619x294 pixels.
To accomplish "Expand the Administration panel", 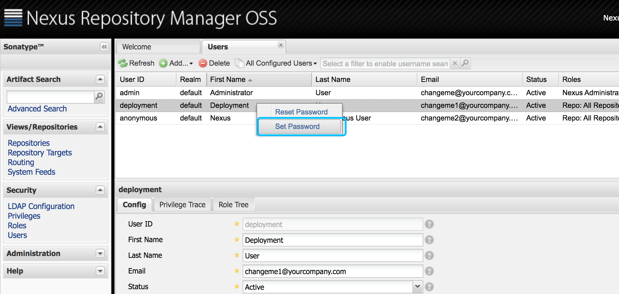I will click(x=100, y=253).
